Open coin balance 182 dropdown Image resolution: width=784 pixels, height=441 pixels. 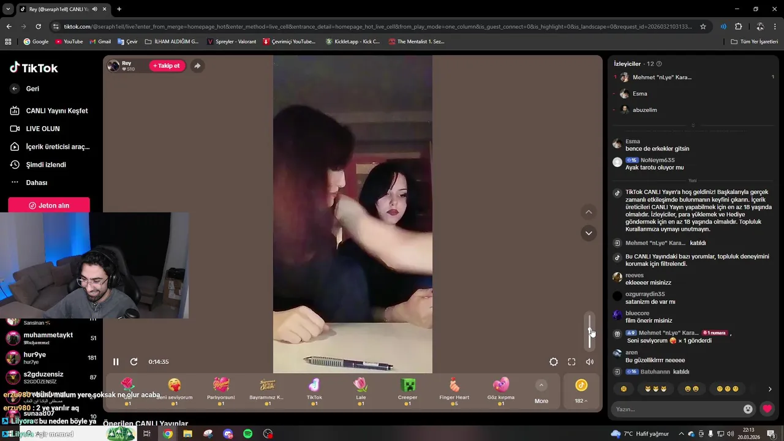(581, 392)
